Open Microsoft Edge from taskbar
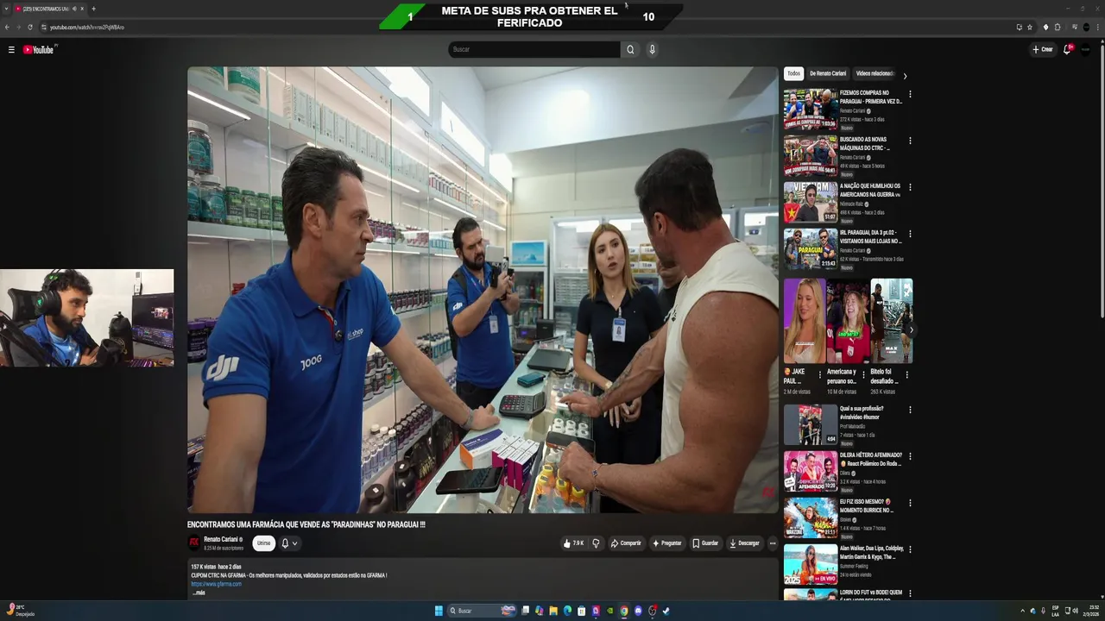Image resolution: width=1105 pixels, height=621 pixels. pos(567,611)
